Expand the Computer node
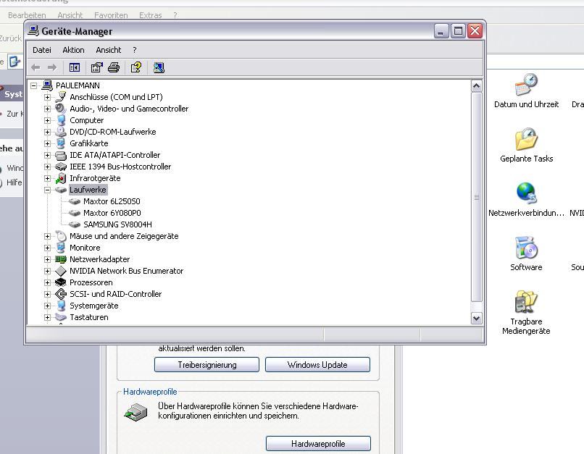Screen dimensions: 584x454 tap(47, 121)
